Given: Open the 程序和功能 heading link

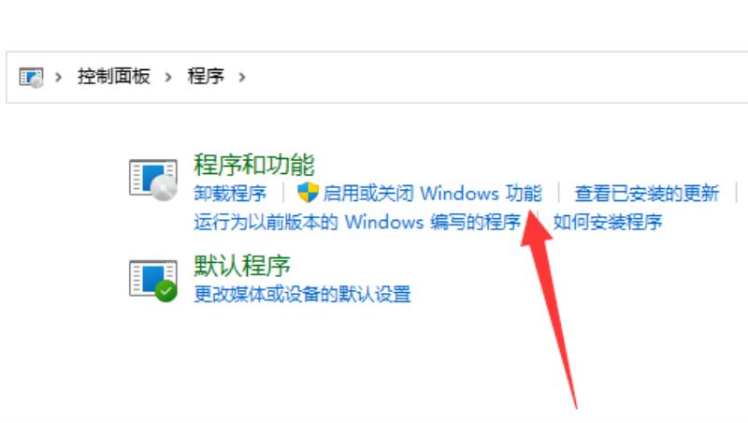Looking at the screenshot, I should (x=253, y=165).
